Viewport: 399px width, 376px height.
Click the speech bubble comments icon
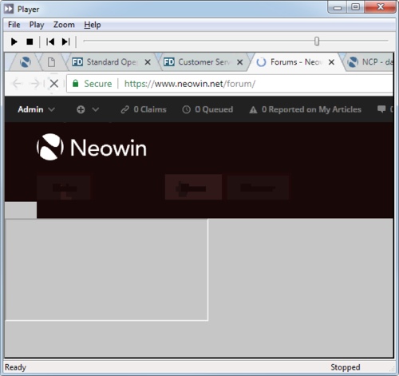pos(381,109)
